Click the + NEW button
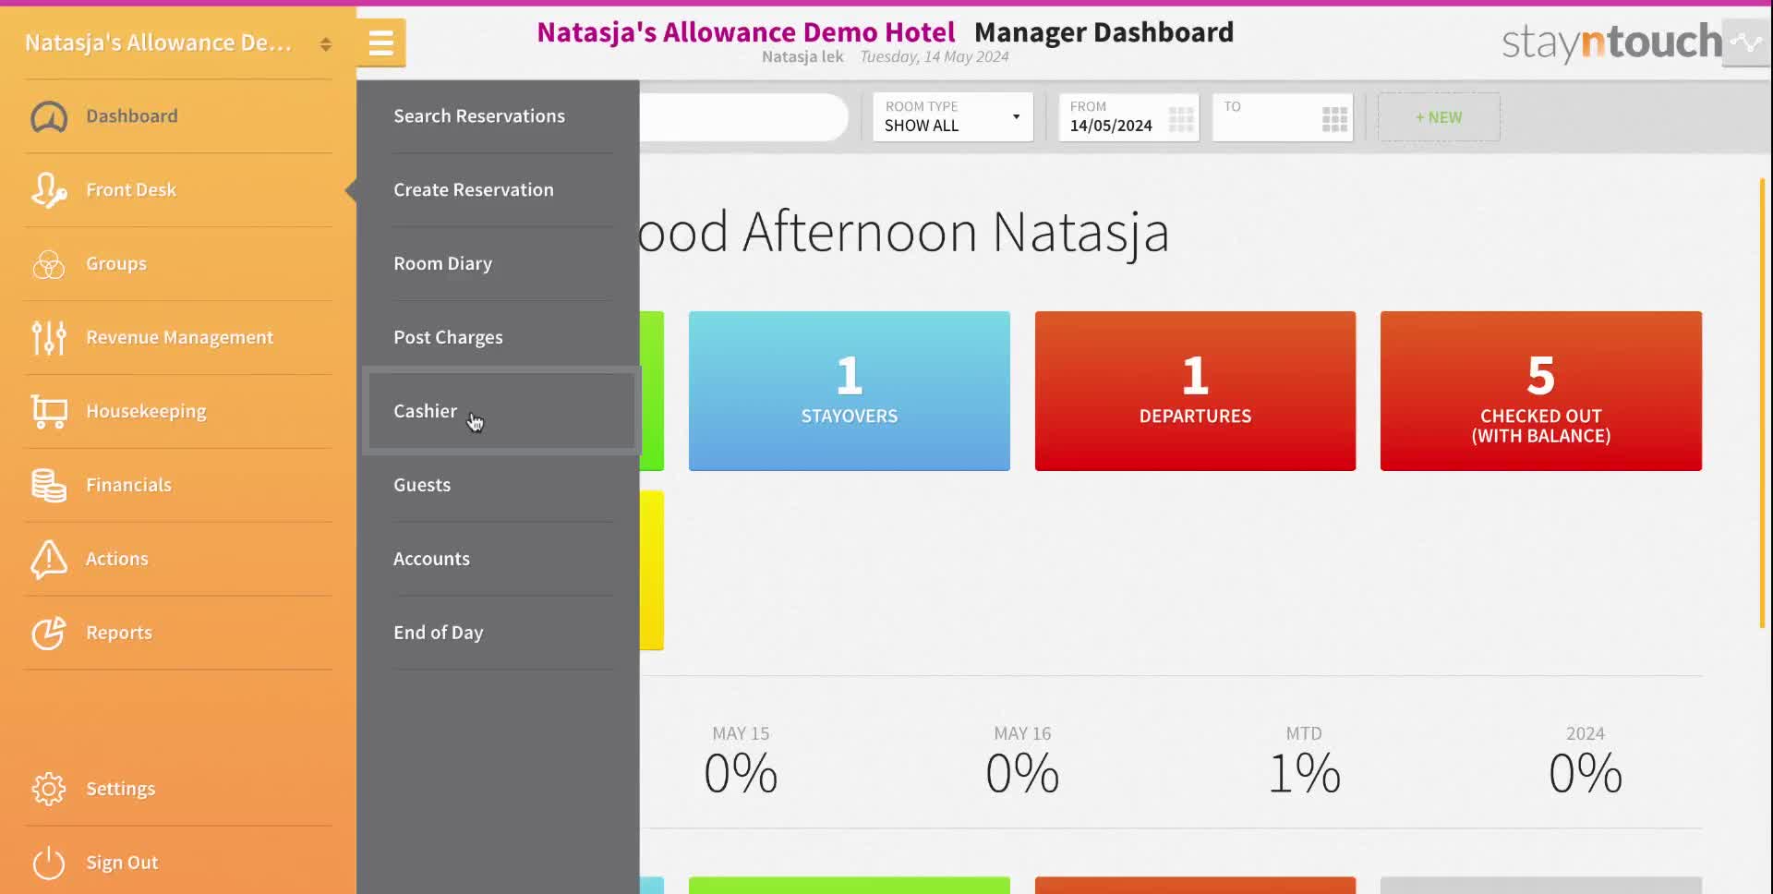This screenshot has width=1773, height=894. [1439, 117]
